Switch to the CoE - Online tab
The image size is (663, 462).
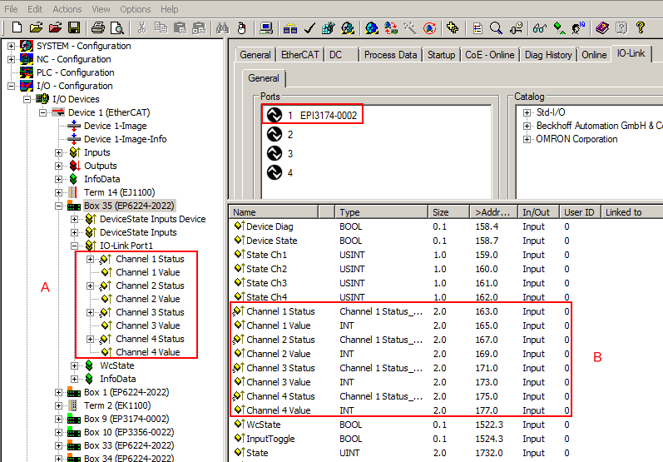(490, 55)
